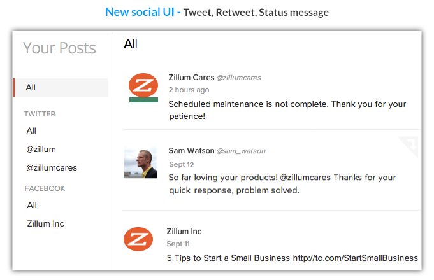Click the '2 hours ago' timestamp
Image resolution: width=434 pixels, height=280 pixels.
click(x=189, y=90)
